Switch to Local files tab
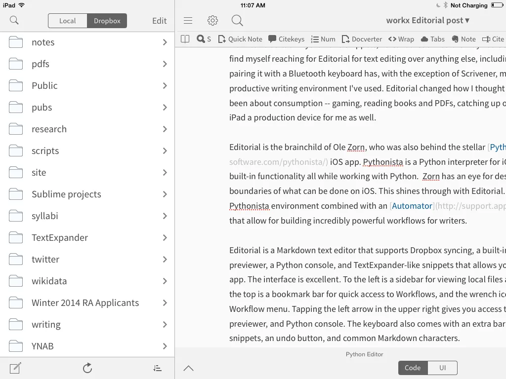 [67, 21]
